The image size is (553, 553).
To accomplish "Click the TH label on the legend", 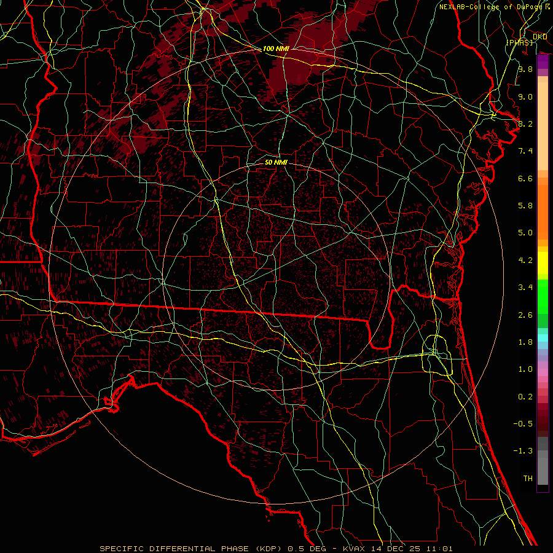I will point(527,478).
